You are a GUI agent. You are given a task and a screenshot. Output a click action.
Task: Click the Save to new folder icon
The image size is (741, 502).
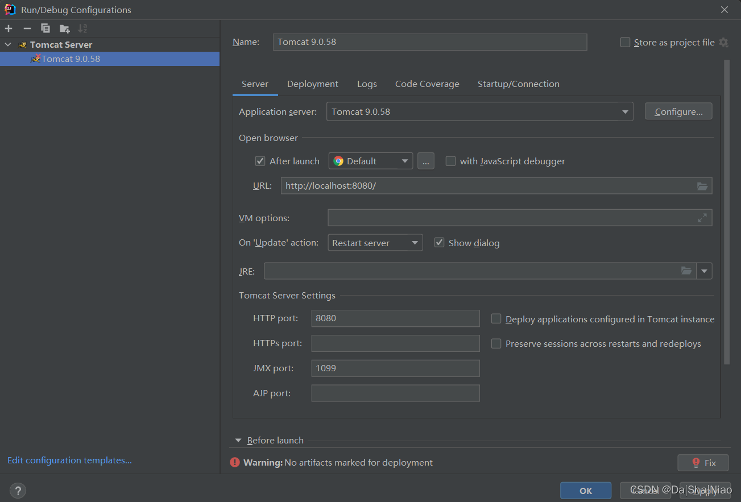pyautogui.click(x=64, y=28)
